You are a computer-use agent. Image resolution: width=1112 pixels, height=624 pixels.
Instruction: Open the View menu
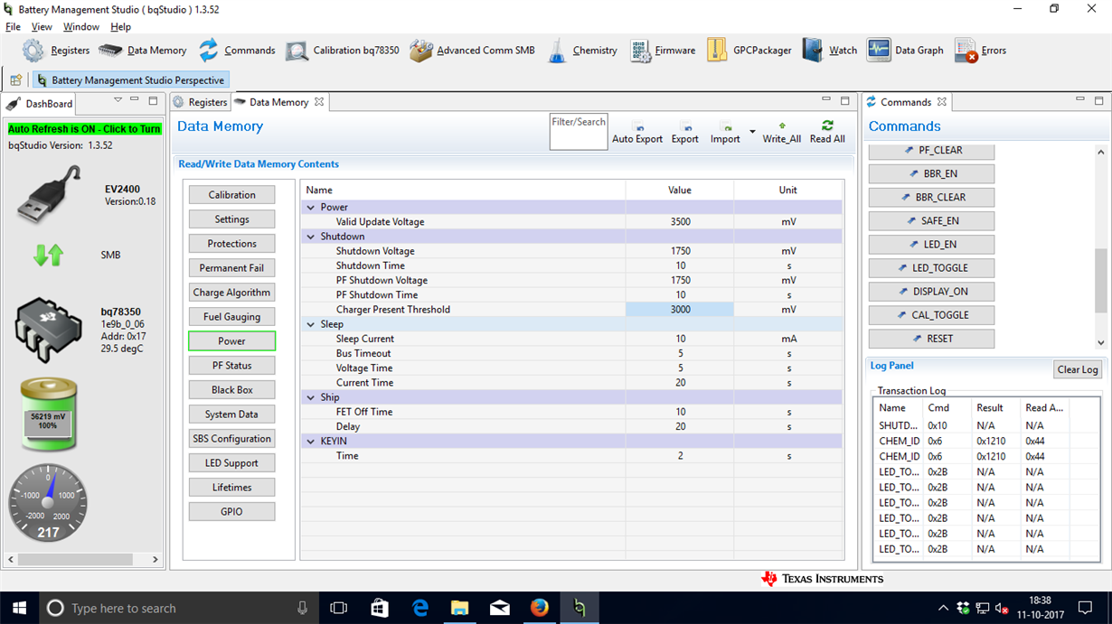pos(42,27)
